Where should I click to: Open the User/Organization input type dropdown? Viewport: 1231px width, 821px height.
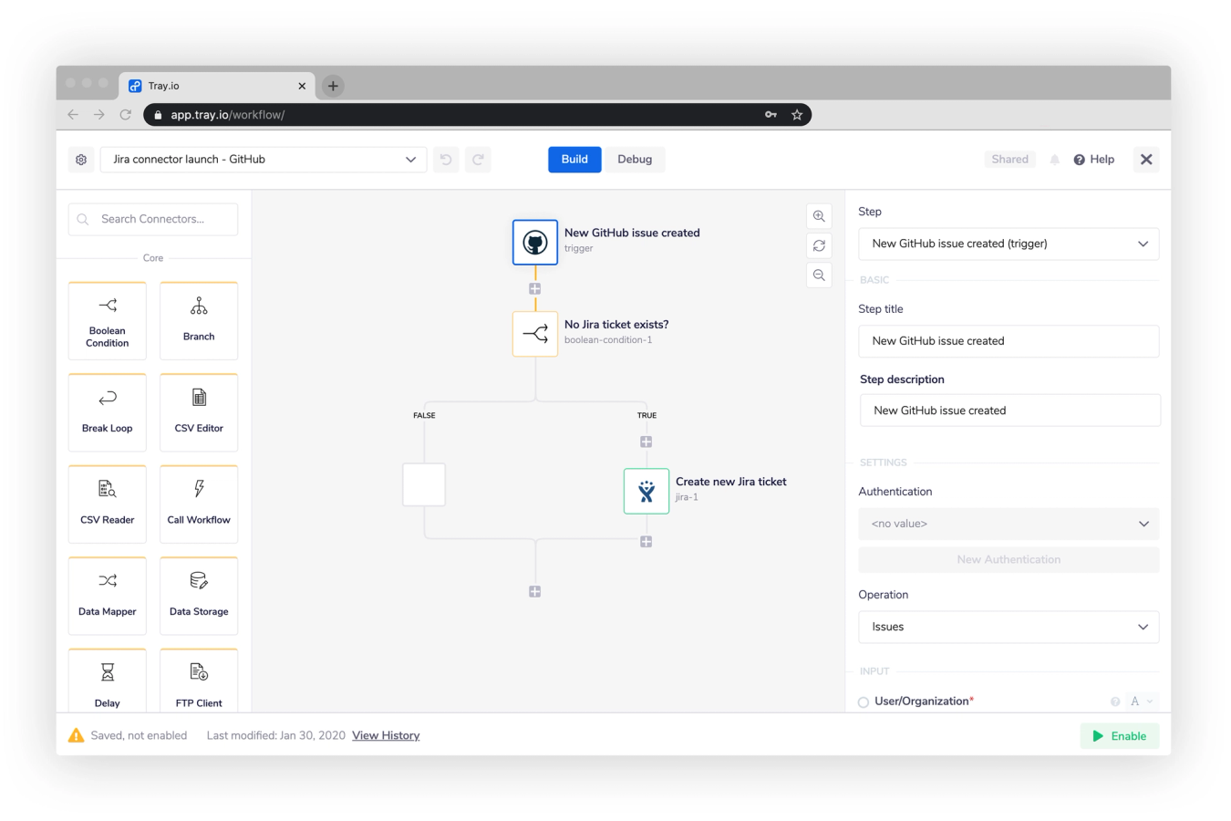pos(1142,701)
